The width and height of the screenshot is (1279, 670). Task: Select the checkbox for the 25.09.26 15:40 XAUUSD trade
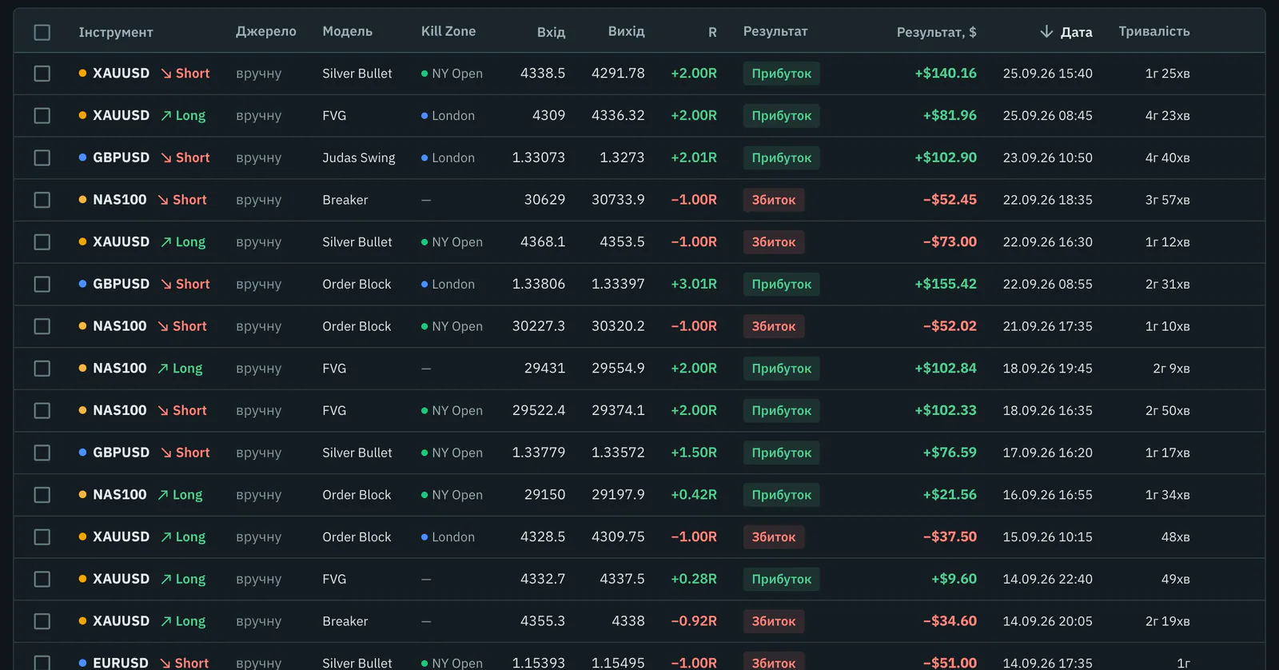(42, 74)
